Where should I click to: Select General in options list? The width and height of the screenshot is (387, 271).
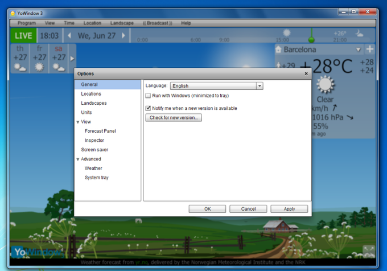coord(108,84)
